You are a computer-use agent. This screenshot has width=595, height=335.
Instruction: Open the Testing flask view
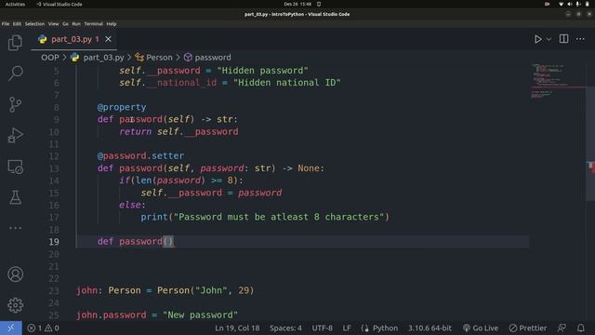coord(15,197)
